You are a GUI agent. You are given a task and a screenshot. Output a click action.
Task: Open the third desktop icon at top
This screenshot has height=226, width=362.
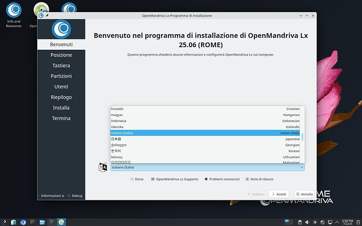(x=69, y=9)
